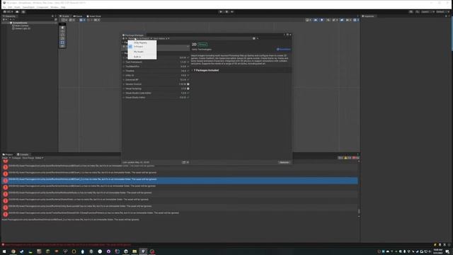This screenshot has width=453, height=255.
Task: Open Package Manager settings gear
Action: [x=254, y=38]
